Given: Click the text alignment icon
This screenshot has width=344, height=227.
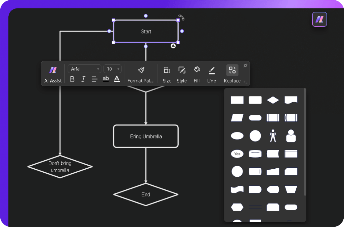Looking at the screenshot, I should [x=94, y=79].
